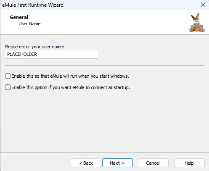The image size is (209, 171).
Task: Click the 'Please enter your user name:' label
Action: 34,47
